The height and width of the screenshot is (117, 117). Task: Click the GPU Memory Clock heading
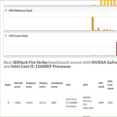21,11
